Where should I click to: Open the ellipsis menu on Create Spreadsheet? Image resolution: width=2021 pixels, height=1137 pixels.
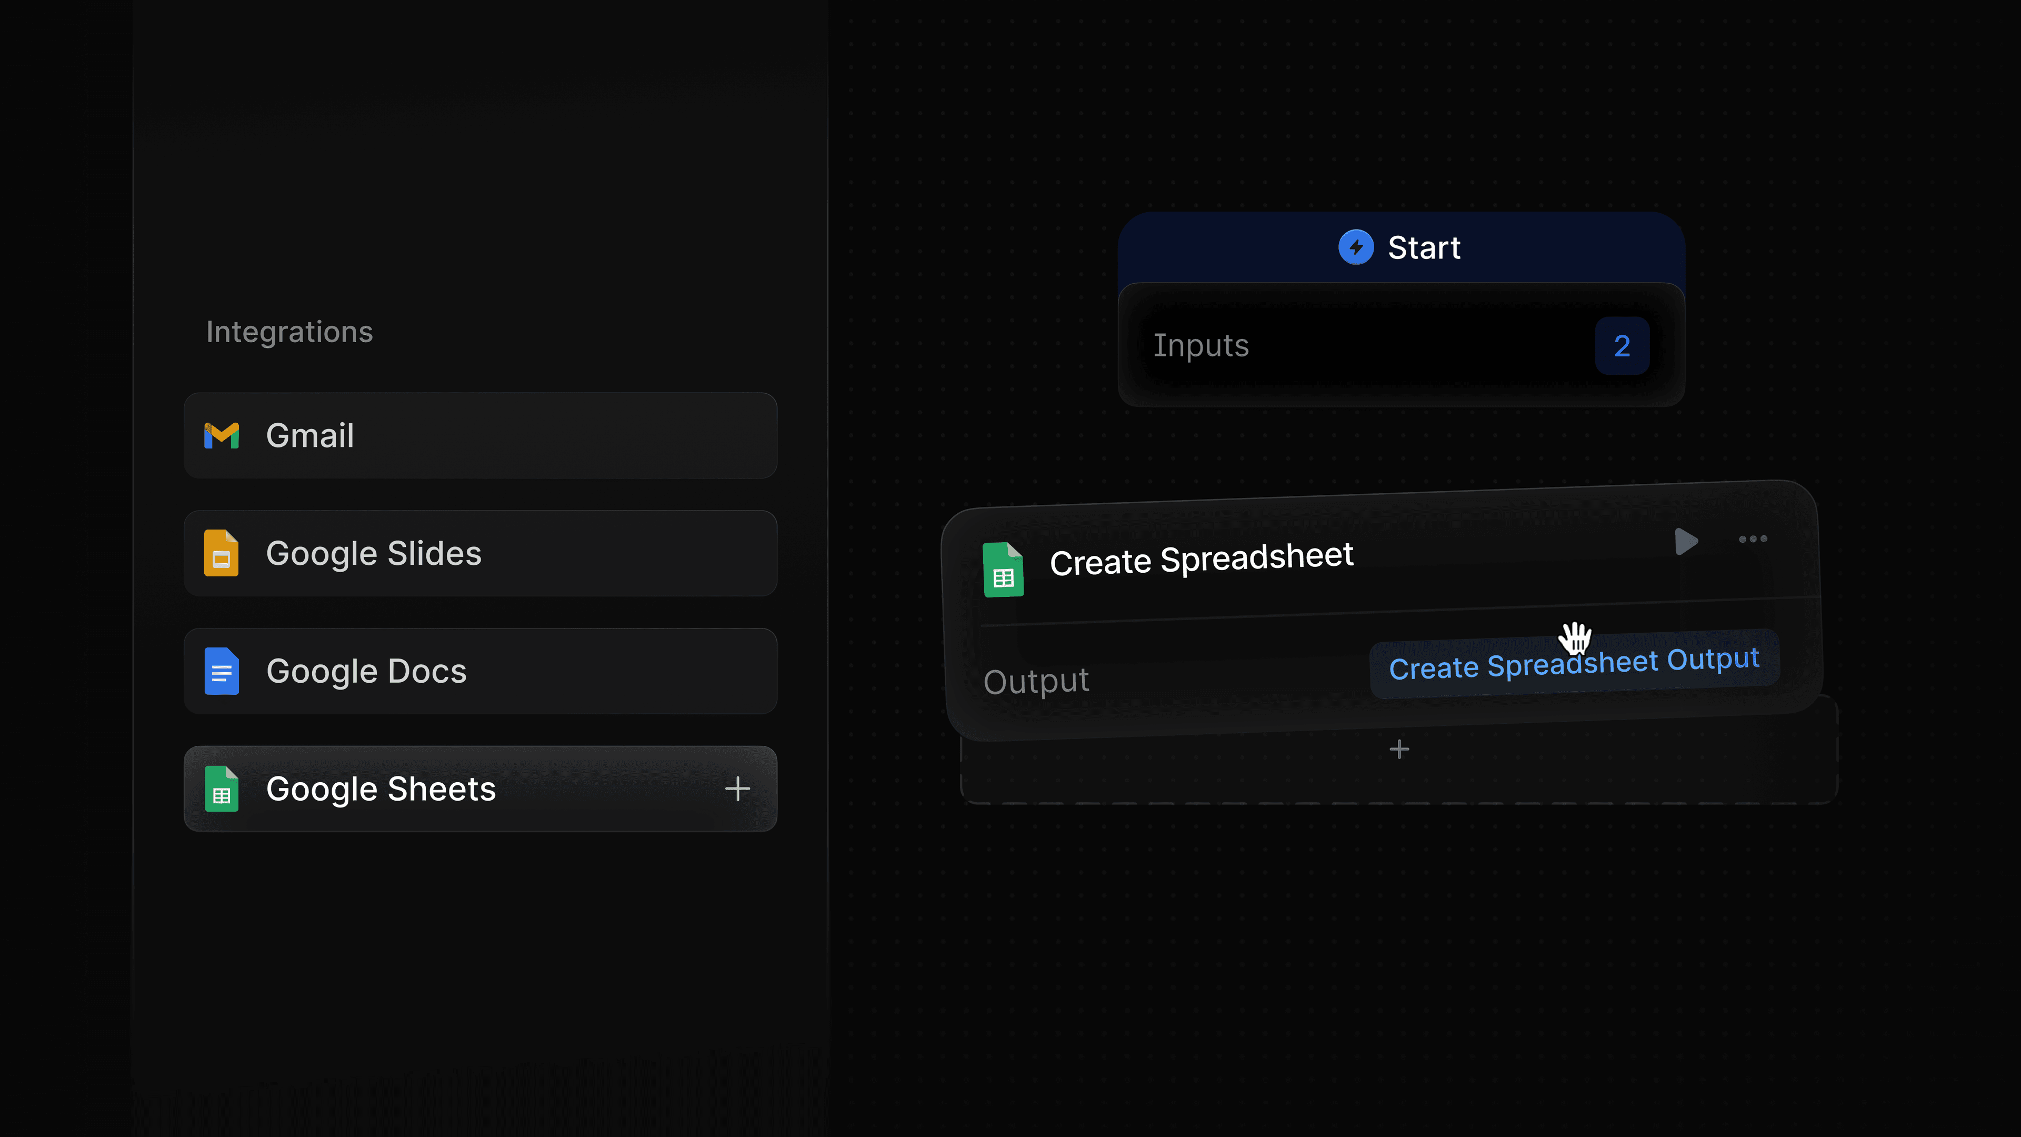[1753, 539]
